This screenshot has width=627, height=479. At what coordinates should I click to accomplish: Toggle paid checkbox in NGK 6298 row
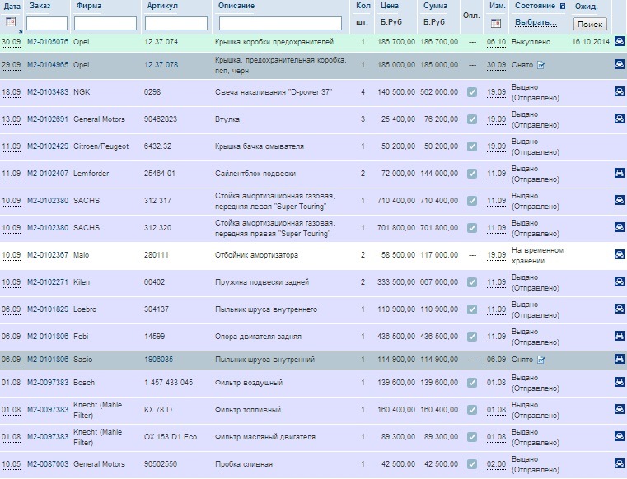pyautogui.click(x=472, y=92)
